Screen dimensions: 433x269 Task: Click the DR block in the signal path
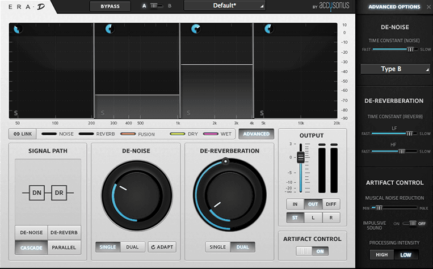(x=59, y=193)
